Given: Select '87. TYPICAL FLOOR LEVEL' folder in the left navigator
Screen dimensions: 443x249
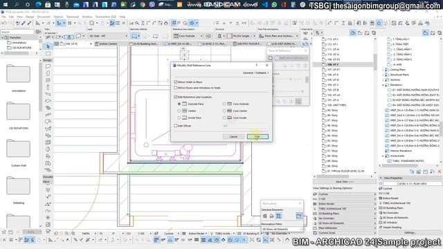Looking at the screenshot, I should [x=345, y=171].
